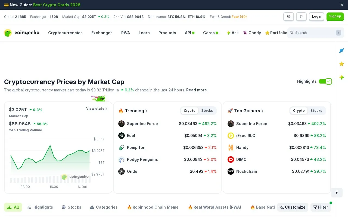
Task: Click the Ondo price $0.493
Action: click(197, 171)
